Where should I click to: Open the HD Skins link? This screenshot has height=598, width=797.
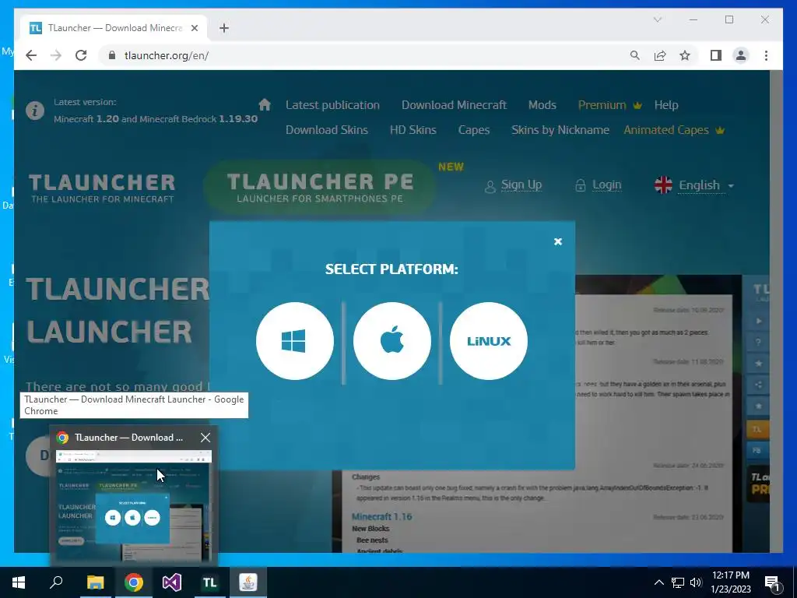pos(413,130)
